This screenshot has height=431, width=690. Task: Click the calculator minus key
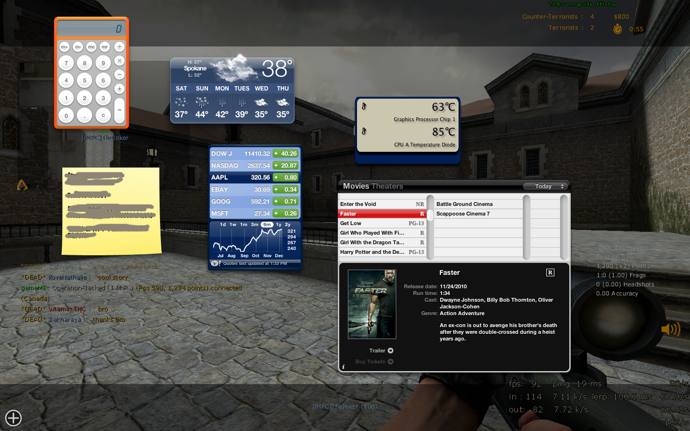119,74
